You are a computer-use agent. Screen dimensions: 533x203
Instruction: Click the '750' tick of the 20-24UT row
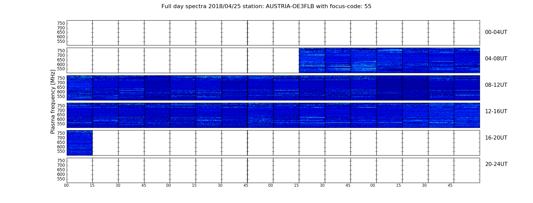click(61, 161)
